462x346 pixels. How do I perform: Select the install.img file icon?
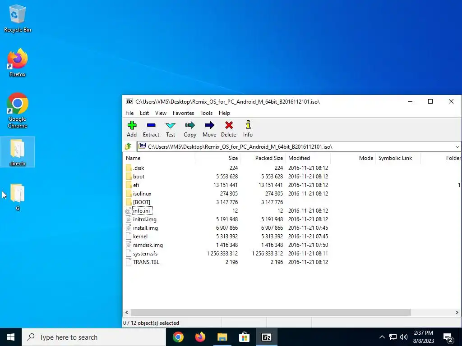click(129, 228)
